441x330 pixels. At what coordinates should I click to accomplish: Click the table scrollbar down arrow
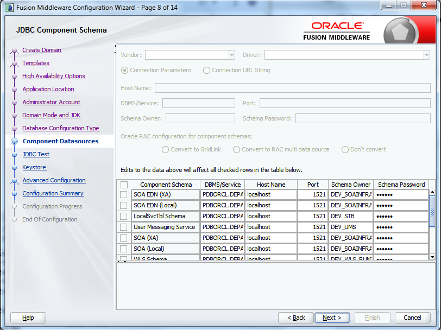pyautogui.click(x=432, y=257)
